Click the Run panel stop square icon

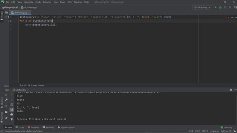click(6, 106)
